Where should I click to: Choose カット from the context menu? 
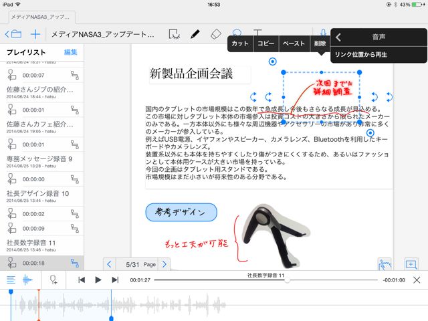pyautogui.click(x=240, y=43)
